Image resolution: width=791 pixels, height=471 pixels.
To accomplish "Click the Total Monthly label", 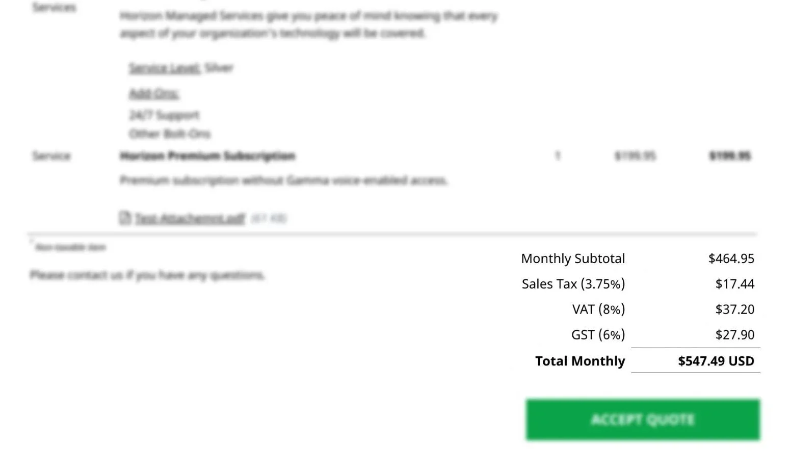I will point(580,361).
